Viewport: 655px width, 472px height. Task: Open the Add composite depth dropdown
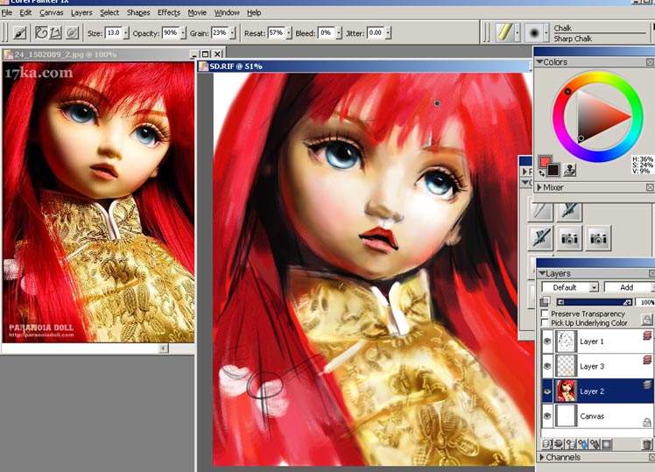(x=629, y=287)
